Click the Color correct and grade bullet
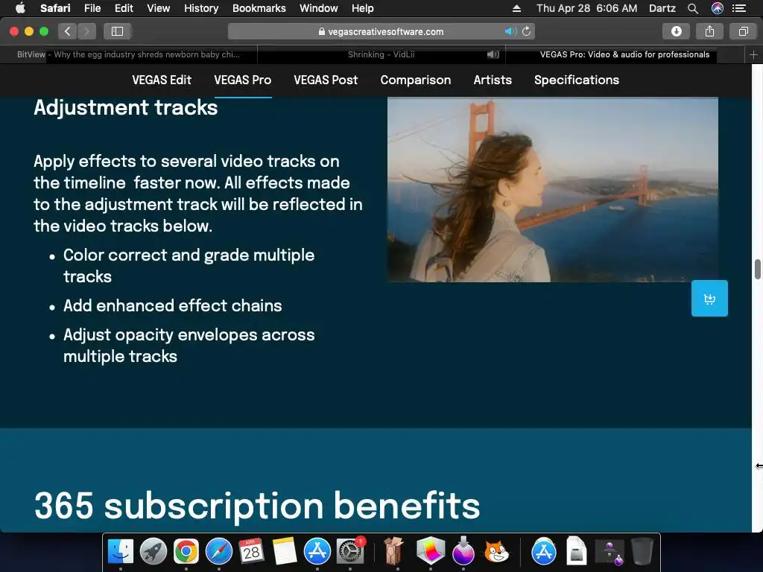This screenshot has height=572, width=763. pos(189,266)
